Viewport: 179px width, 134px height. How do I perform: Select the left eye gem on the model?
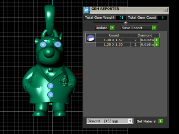click(x=43, y=45)
